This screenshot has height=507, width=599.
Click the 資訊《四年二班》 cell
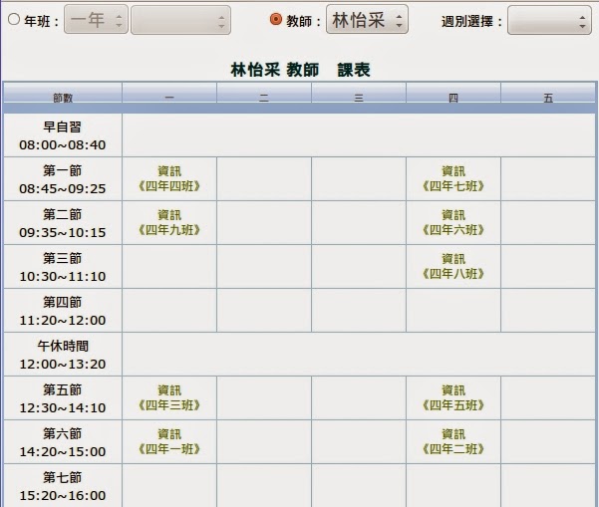click(x=453, y=442)
